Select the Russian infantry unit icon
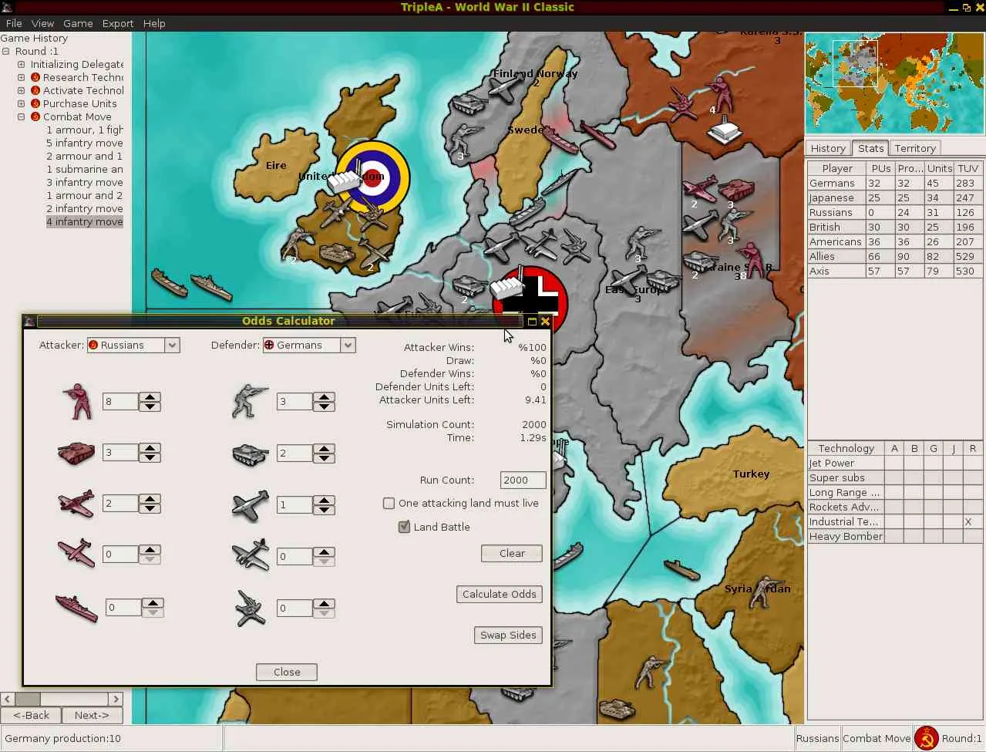986x752 pixels. tap(76, 401)
